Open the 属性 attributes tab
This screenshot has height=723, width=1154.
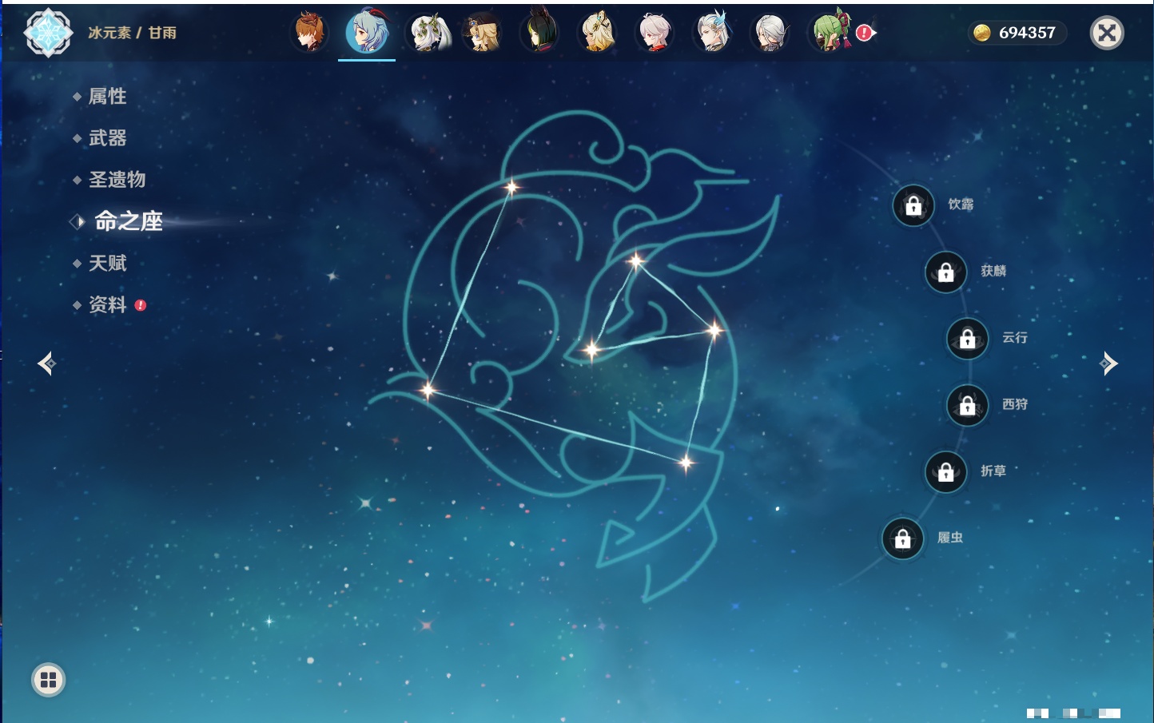pyautogui.click(x=107, y=97)
